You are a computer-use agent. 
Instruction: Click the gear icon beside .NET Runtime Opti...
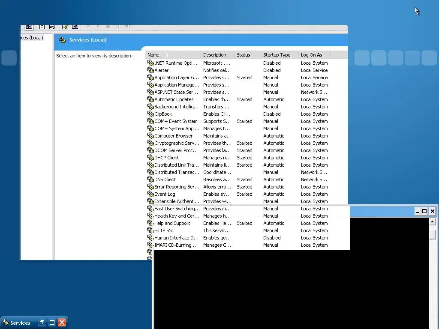pyautogui.click(x=150, y=63)
